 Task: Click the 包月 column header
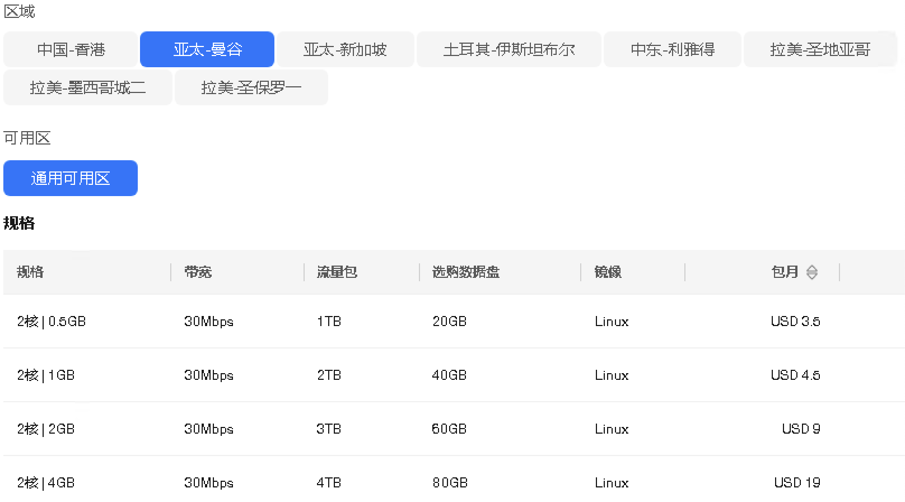coord(785,272)
